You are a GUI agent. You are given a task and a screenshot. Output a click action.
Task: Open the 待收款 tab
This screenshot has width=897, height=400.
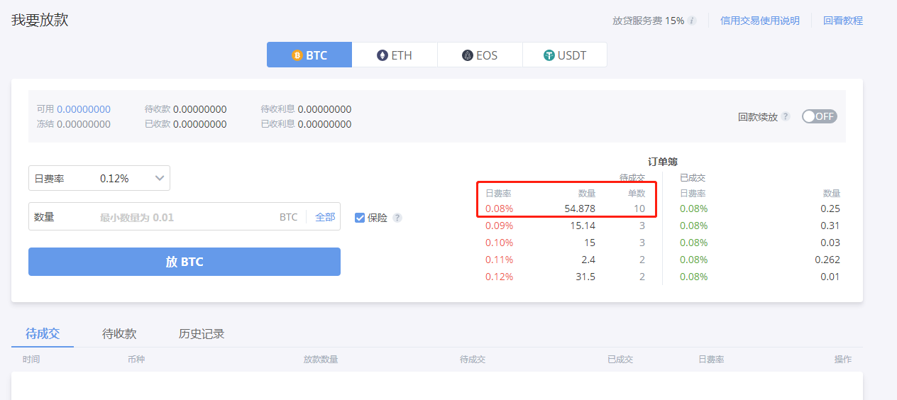click(x=119, y=333)
